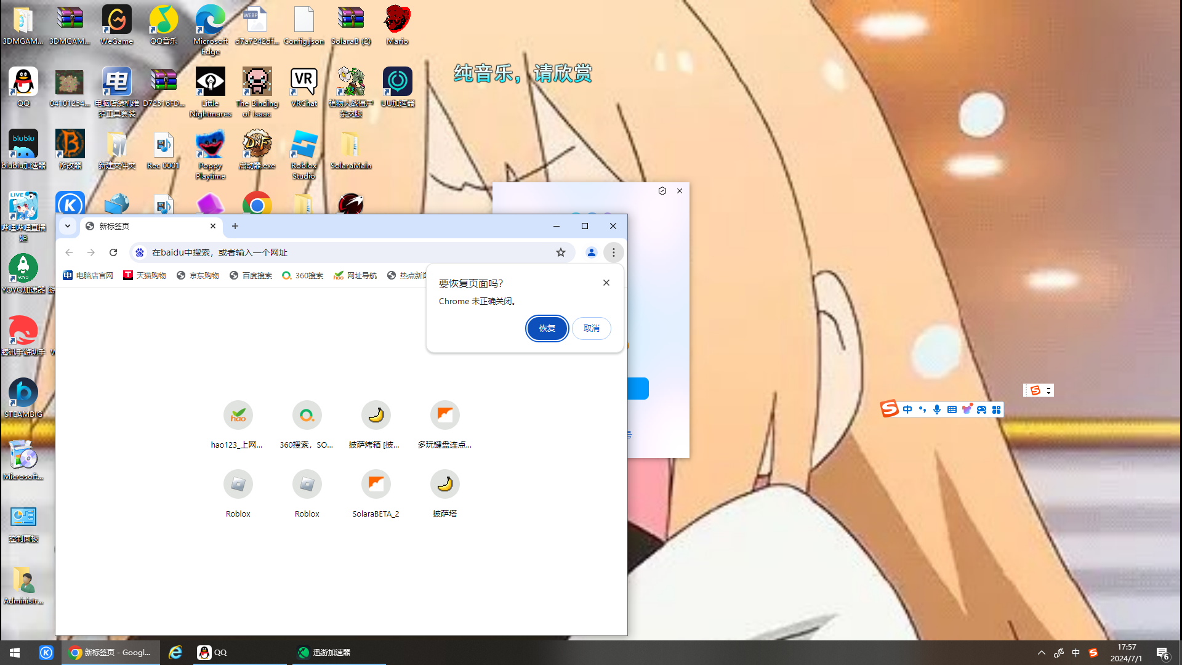Close the background popup window
Image resolution: width=1182 pixels, height=665 pixels.
[680, 191]
